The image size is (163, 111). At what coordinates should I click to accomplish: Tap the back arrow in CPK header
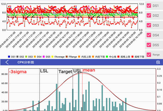7,62
